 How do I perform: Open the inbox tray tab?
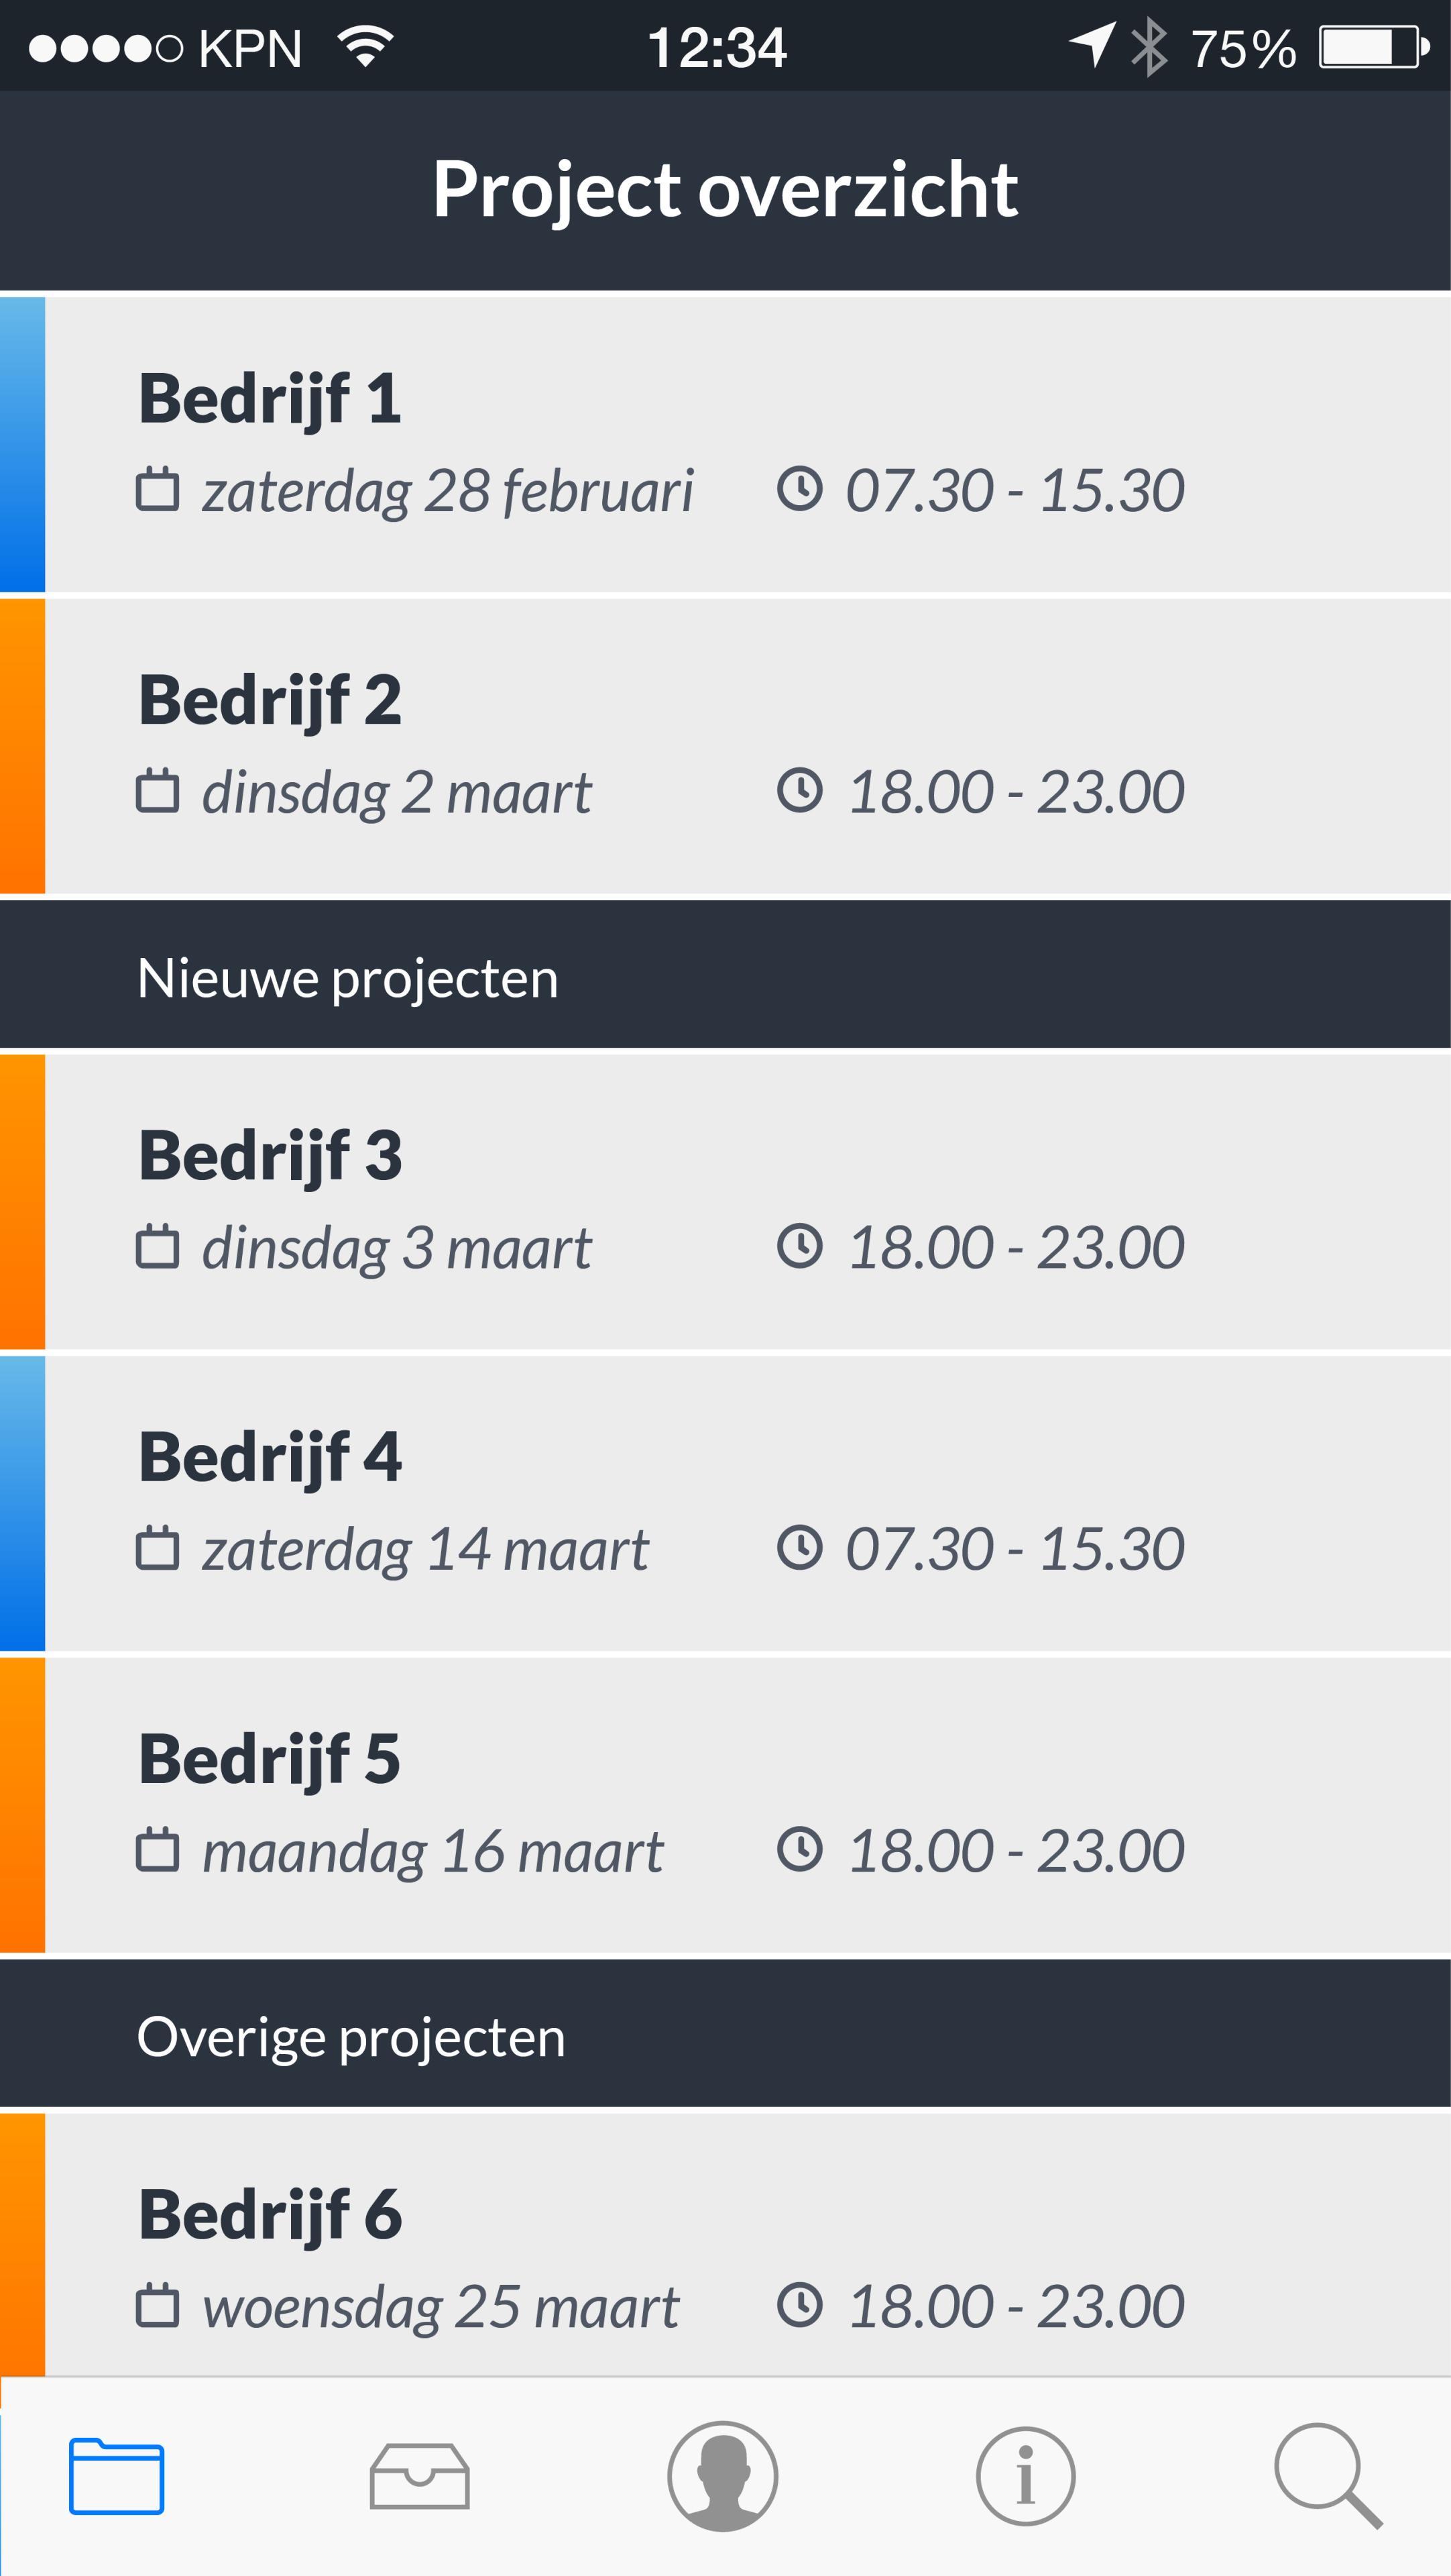click(420, 2476)
